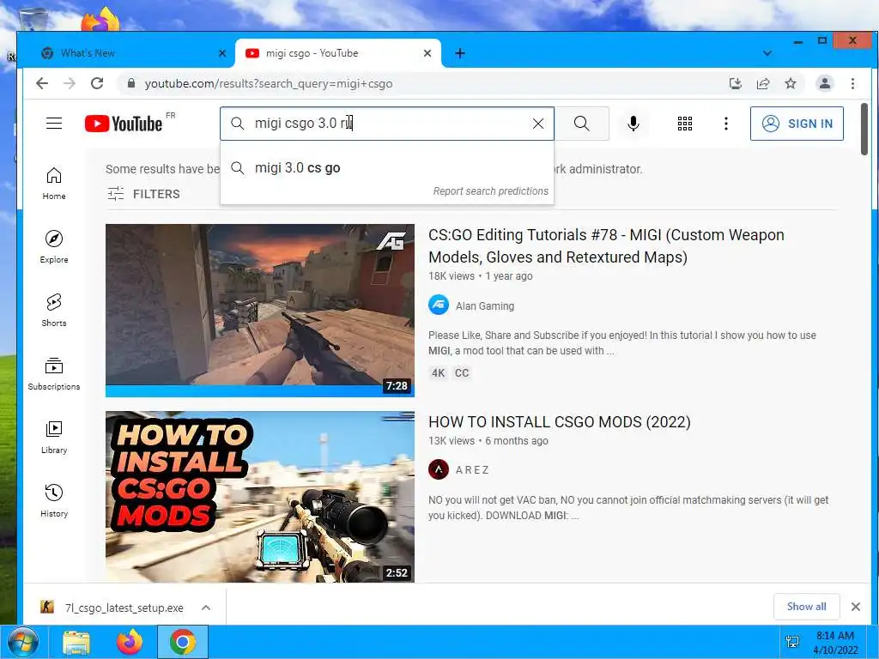Open CS:GO Editing Tutorials #78 video title
This screenshot has height=659, width=879.
tap(606, 245)
